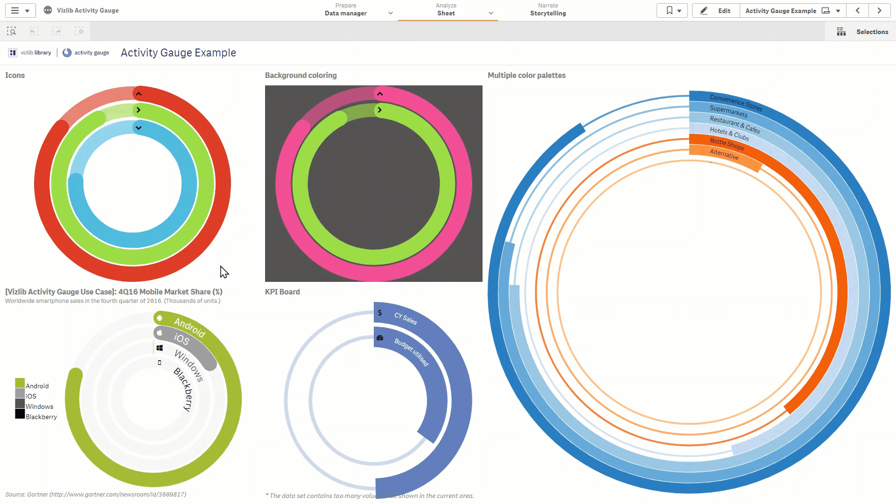Image resolution: width=896 pixels, height=504 pixels.
Task: Click the Windows legend color swatch
Action: (x=20, y=404)
